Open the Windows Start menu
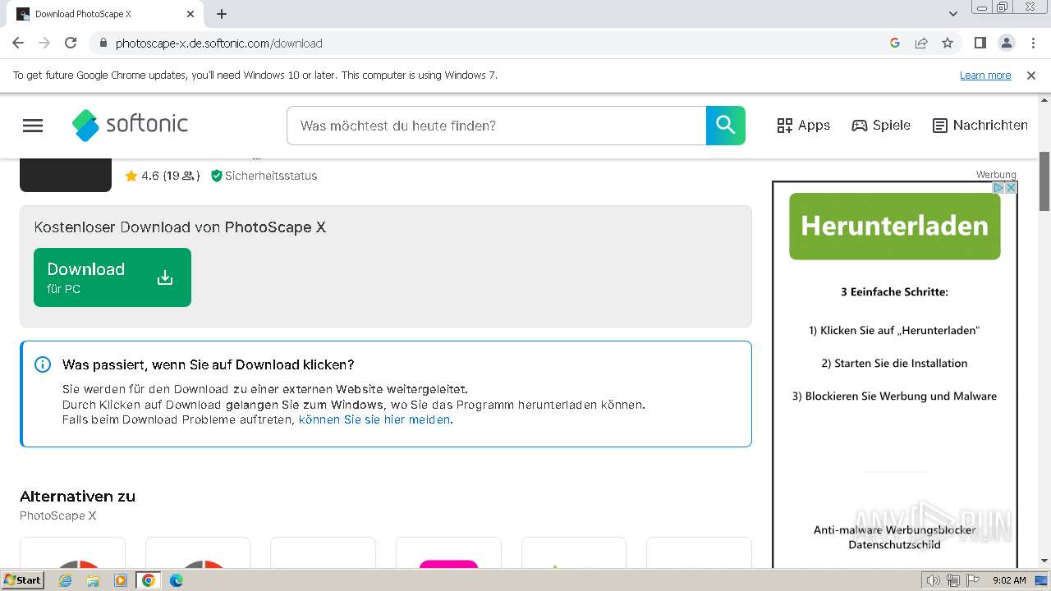Image resolution: width=1051 pixels, height=591 pixels. pos(23,580)
